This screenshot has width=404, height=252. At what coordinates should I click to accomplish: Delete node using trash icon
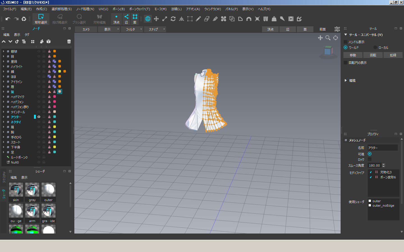pos(69,41)
